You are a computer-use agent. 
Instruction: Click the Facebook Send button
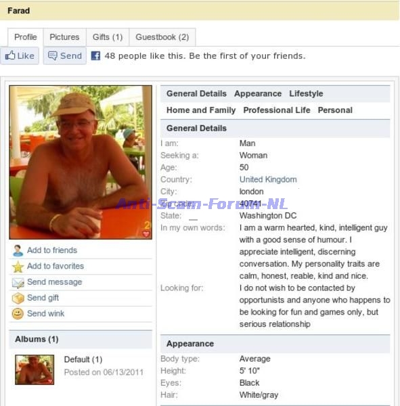[x=65, y=55]
